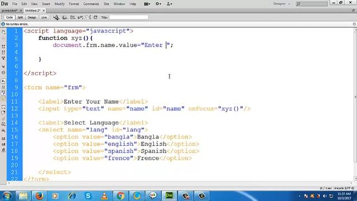Screen dimensions: 357x201
Task: Open Firefox from the taskbar
Action: click(39, 196)
